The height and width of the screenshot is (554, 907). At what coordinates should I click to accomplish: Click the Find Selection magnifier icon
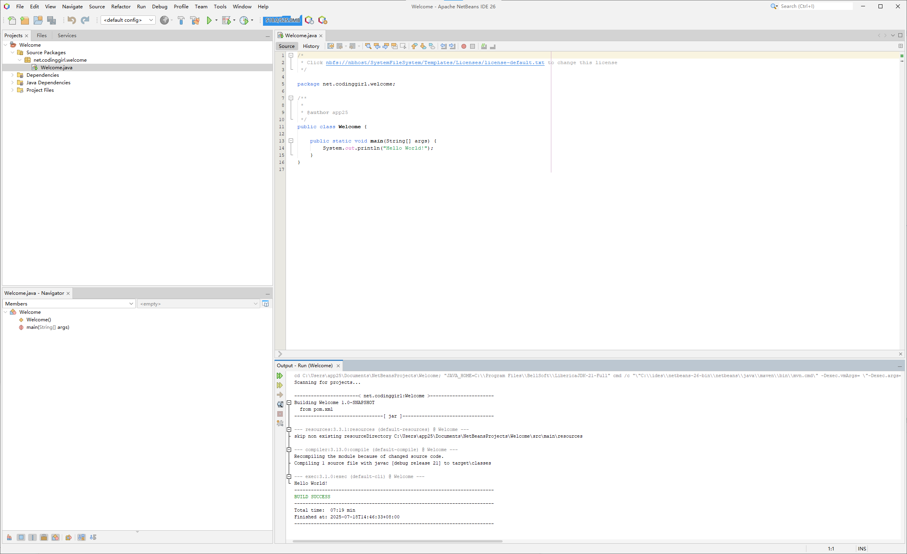tap(368, 46)
